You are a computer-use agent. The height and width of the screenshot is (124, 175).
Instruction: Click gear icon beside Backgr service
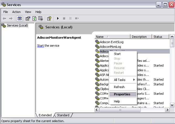(97, 84)
